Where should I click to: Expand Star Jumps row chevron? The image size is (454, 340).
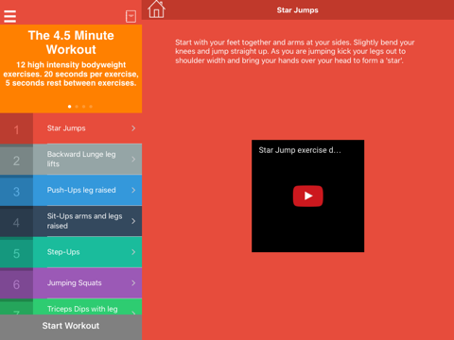point(133,128)
